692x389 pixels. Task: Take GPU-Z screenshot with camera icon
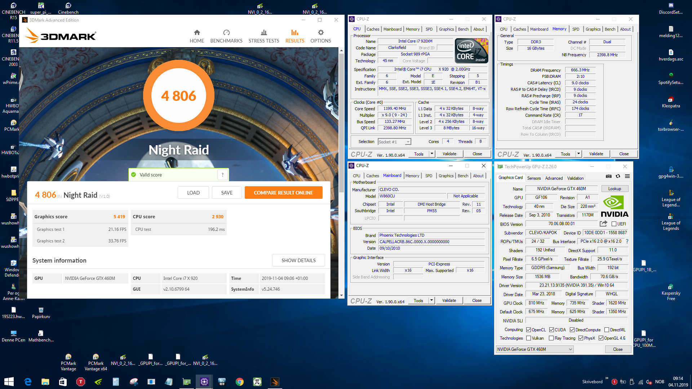[609, 176]
